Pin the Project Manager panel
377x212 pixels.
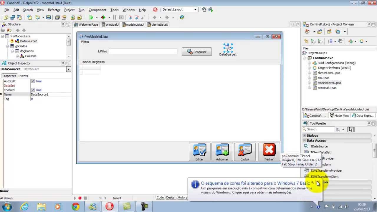tap(369, 24)
